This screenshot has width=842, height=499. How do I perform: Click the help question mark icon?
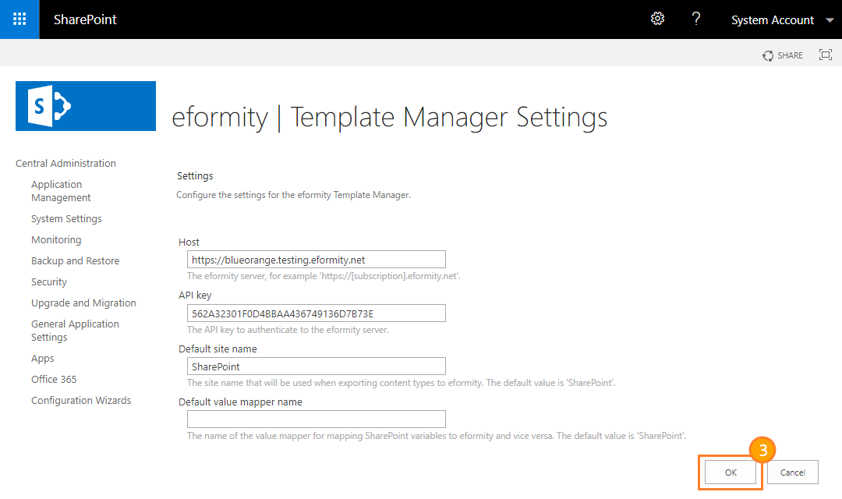(x=696, y=19)
